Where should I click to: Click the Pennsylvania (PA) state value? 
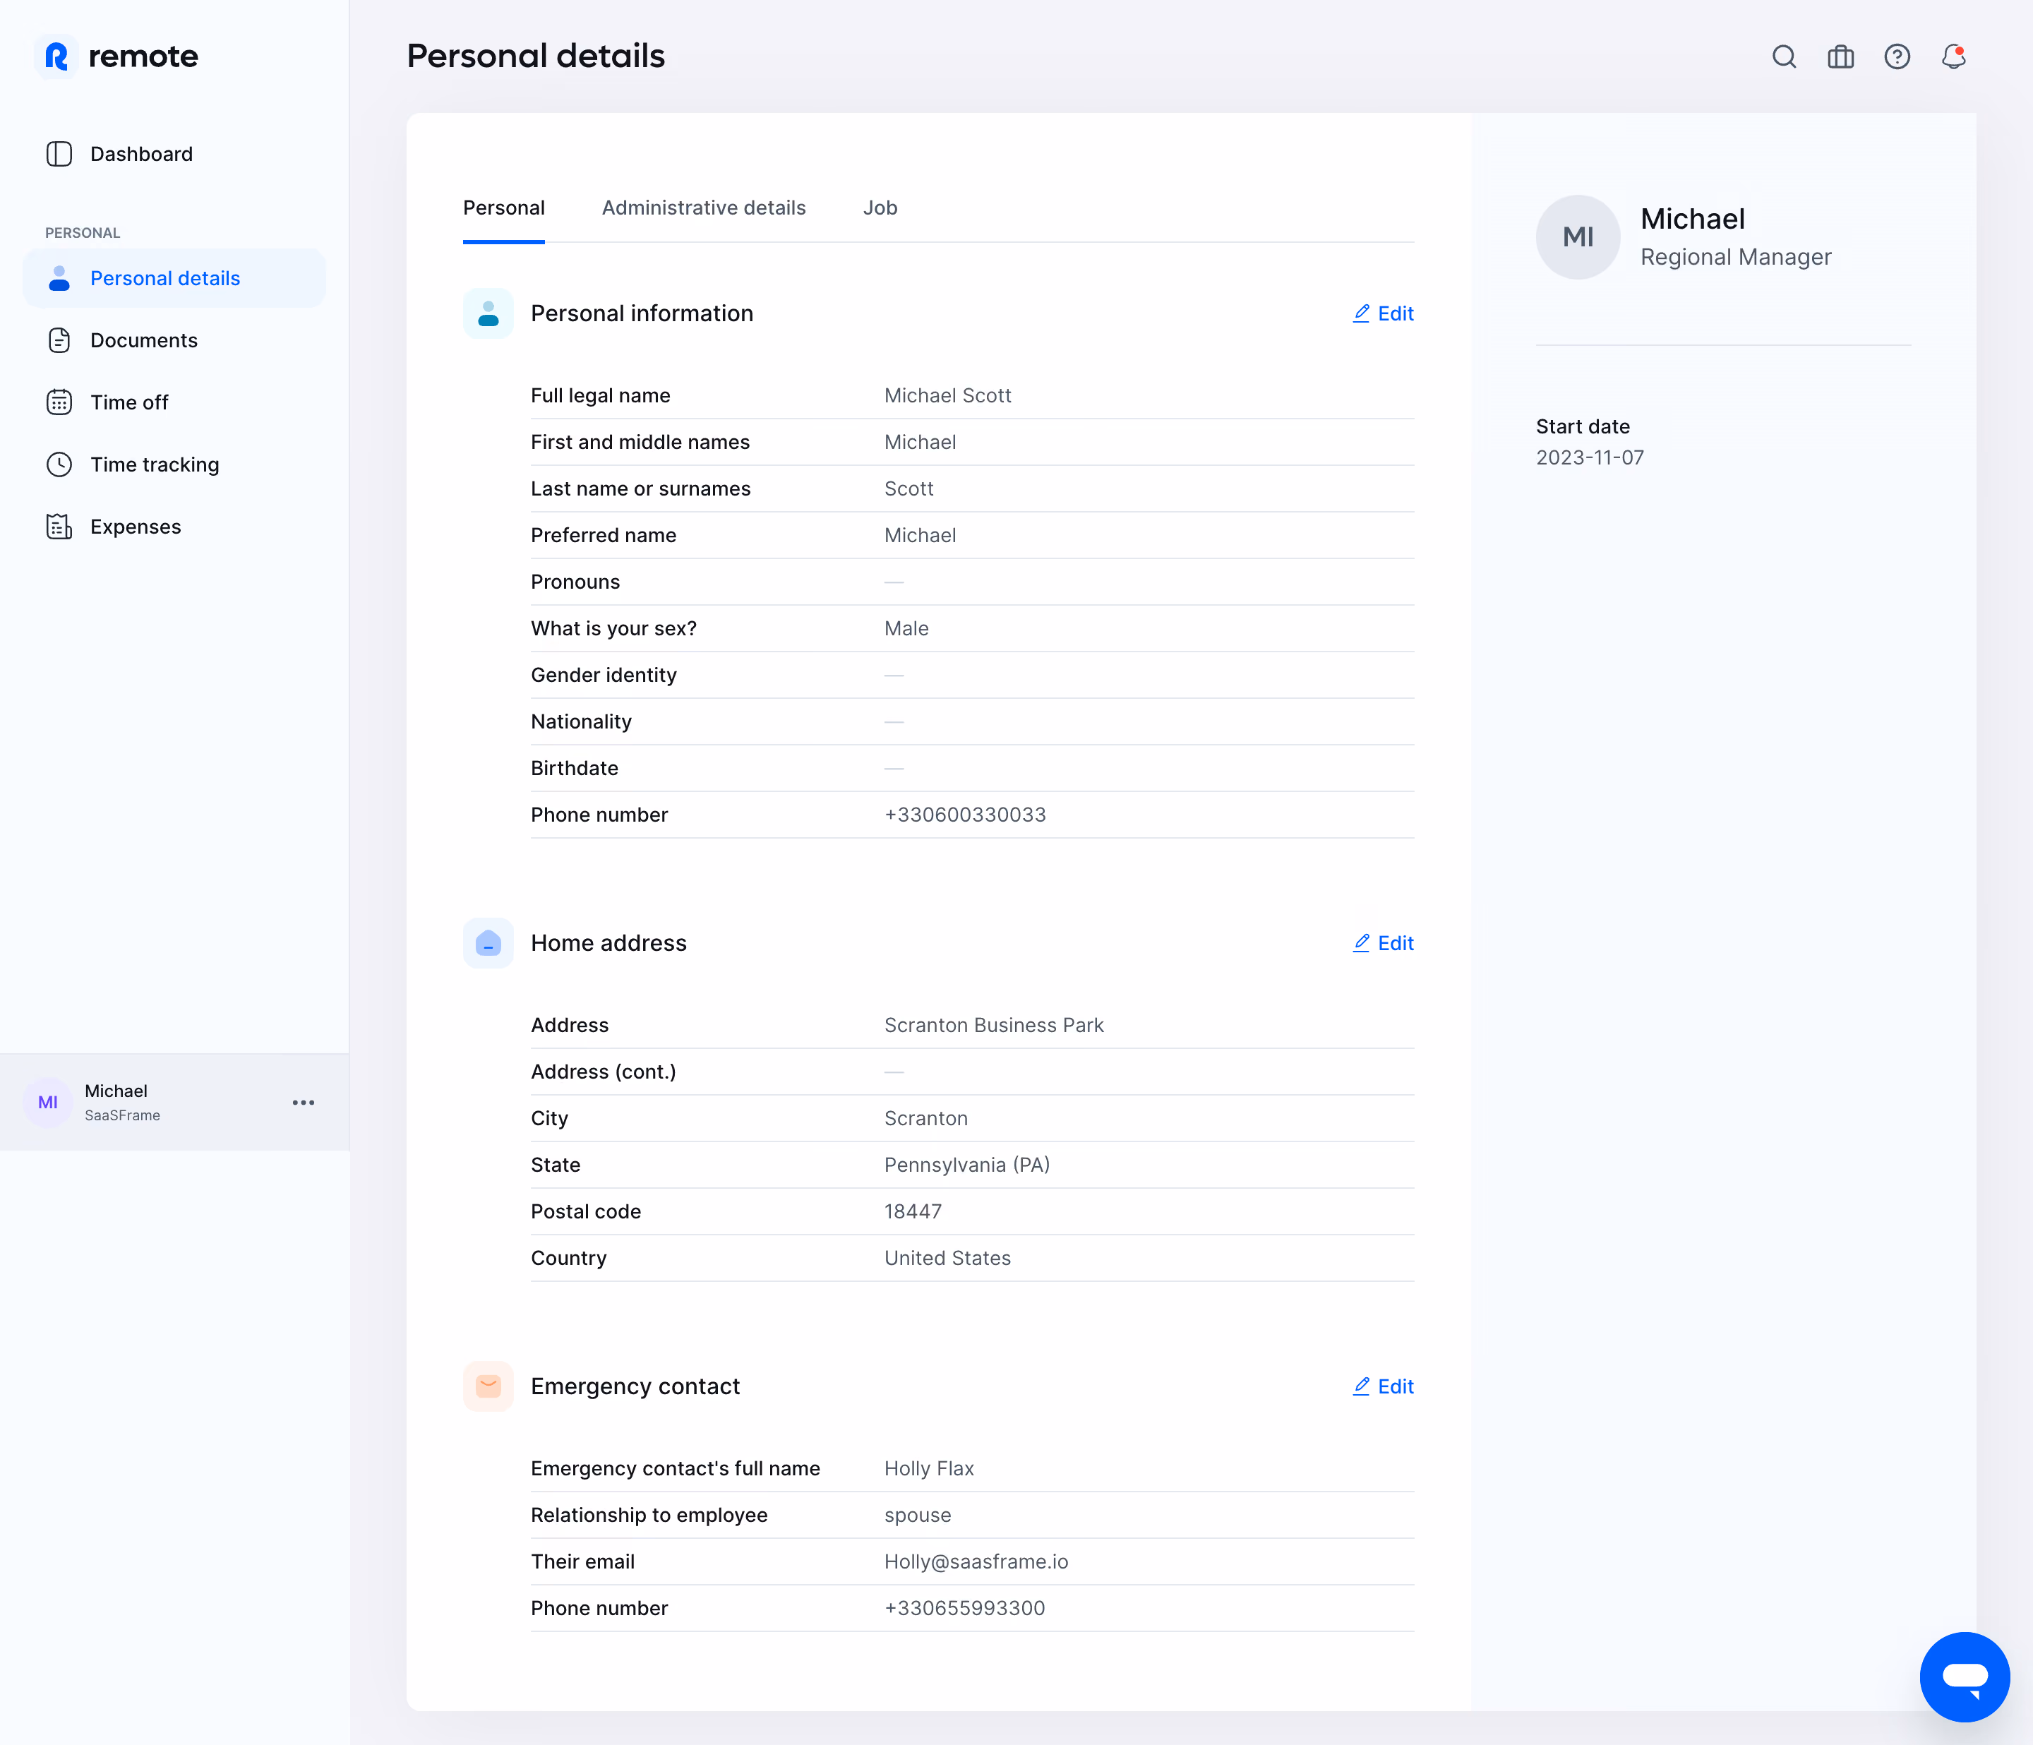pyautogui.click(x=968, y=1165)
